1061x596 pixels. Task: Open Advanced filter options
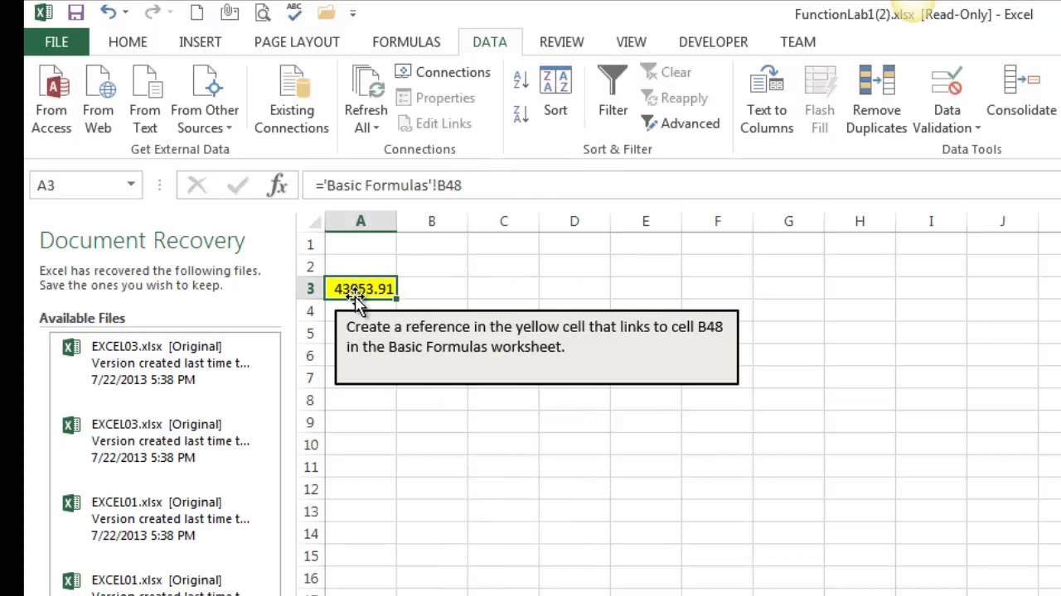click(681, 123)
